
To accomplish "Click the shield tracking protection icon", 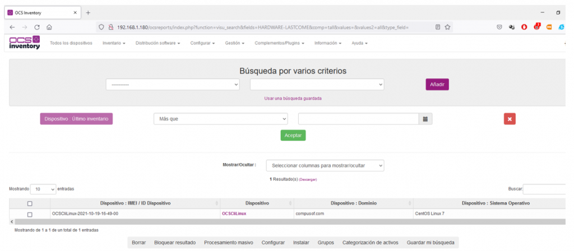I will (x=102, y=27).
